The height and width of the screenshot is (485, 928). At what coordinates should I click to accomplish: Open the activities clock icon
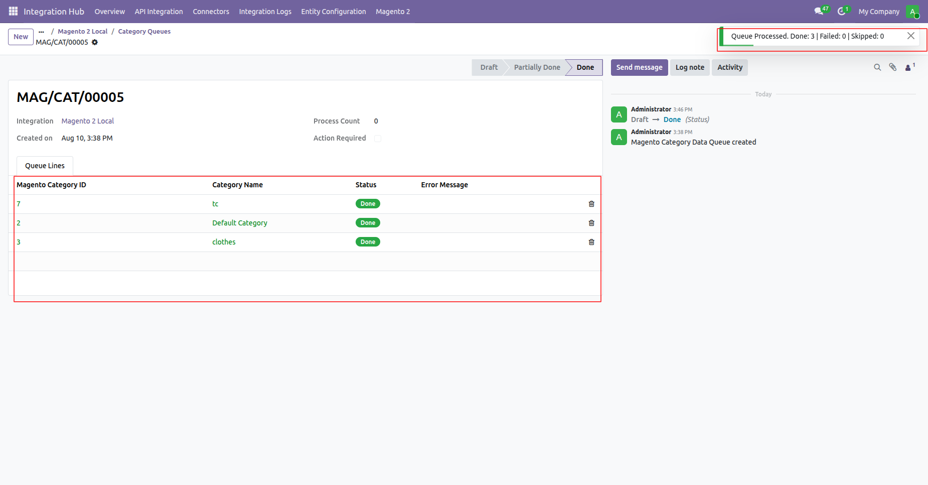coord(843,11)
